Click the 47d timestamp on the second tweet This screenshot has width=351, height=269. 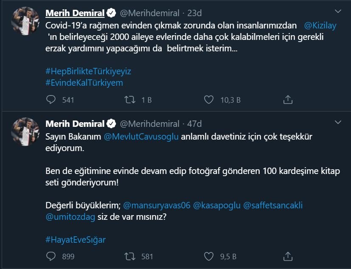tap(194, 124)
